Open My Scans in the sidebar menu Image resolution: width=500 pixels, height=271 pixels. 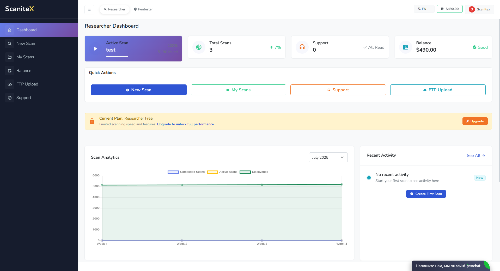click(x=39, y=57)
